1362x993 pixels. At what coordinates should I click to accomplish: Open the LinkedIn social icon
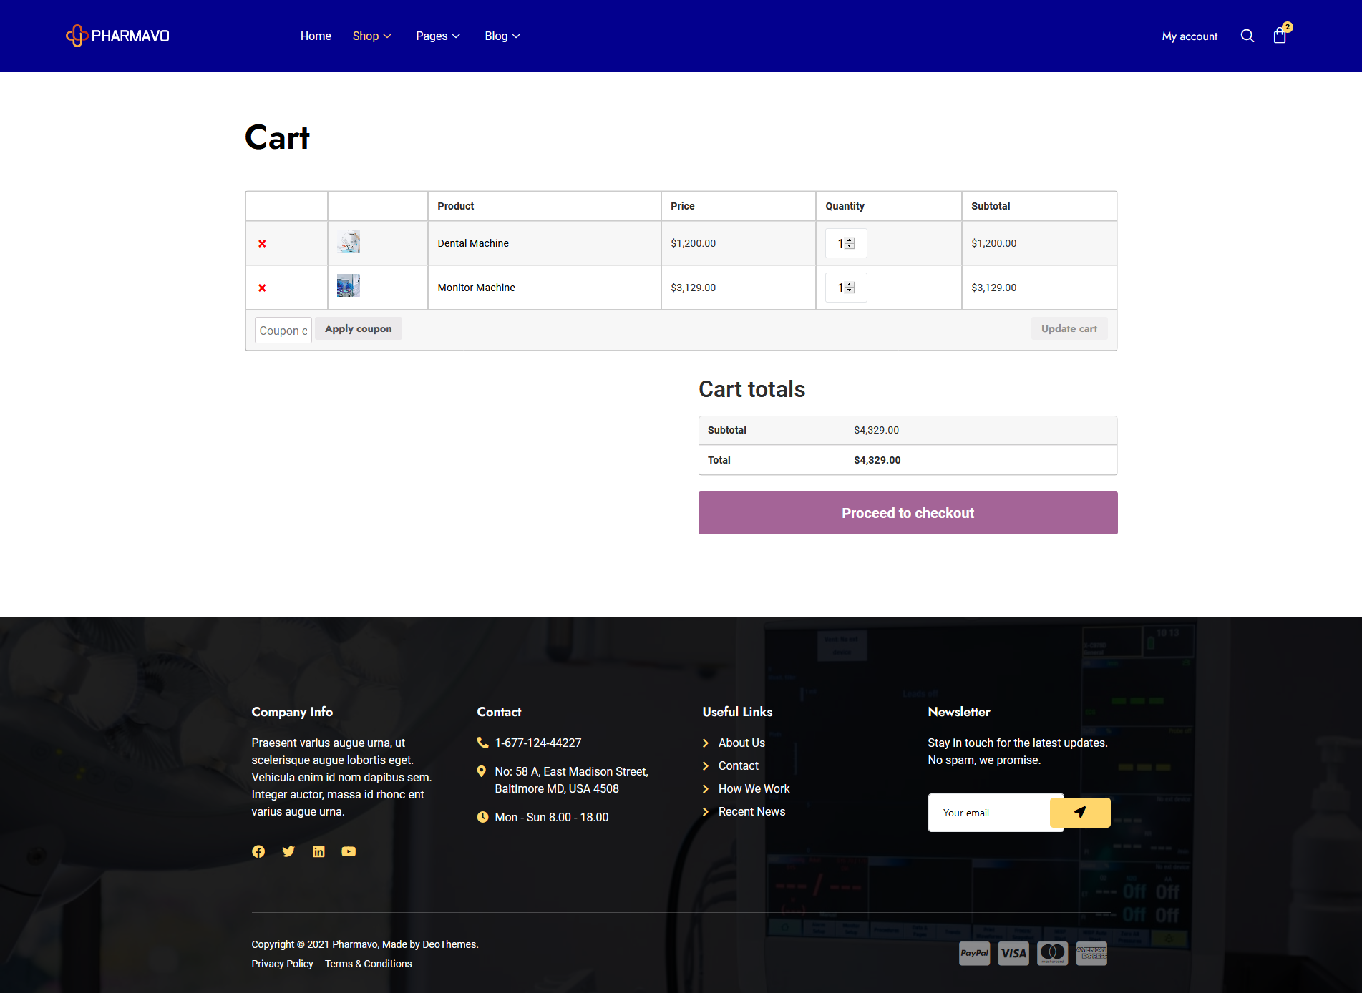coord(318,851)
